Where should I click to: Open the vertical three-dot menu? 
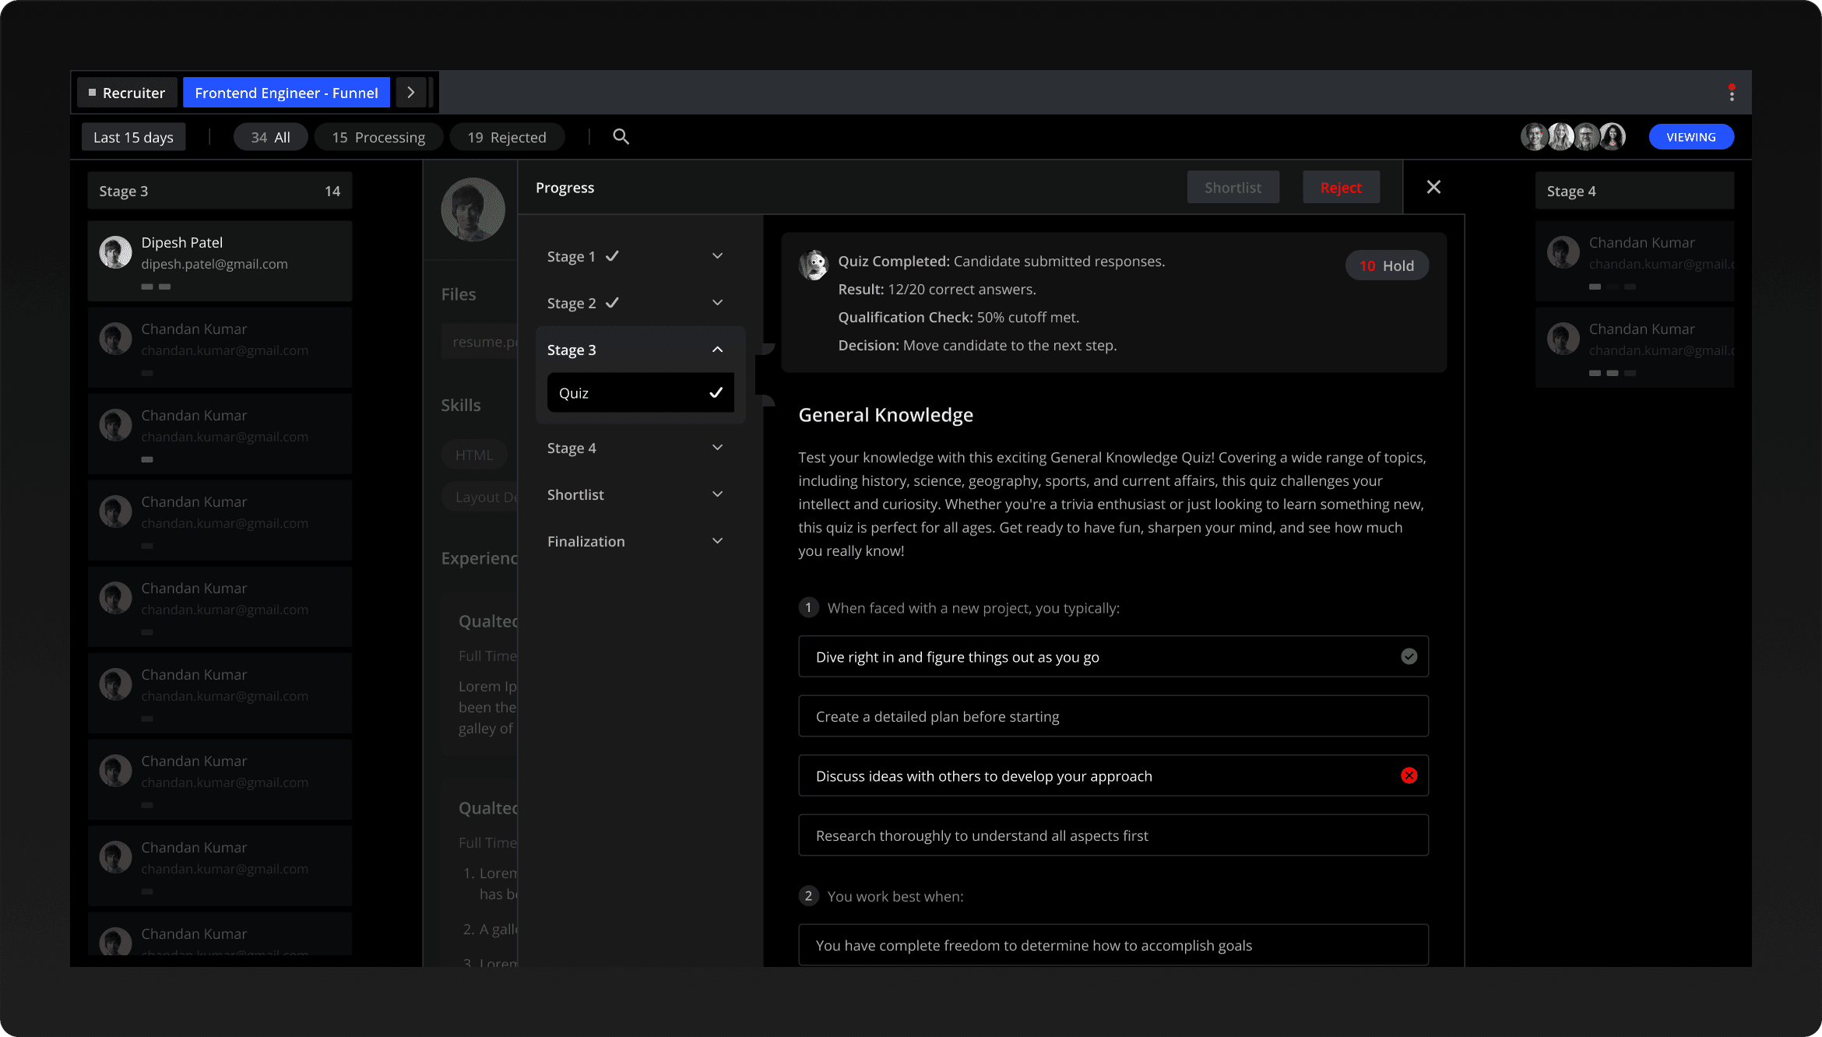(1732, 93)
